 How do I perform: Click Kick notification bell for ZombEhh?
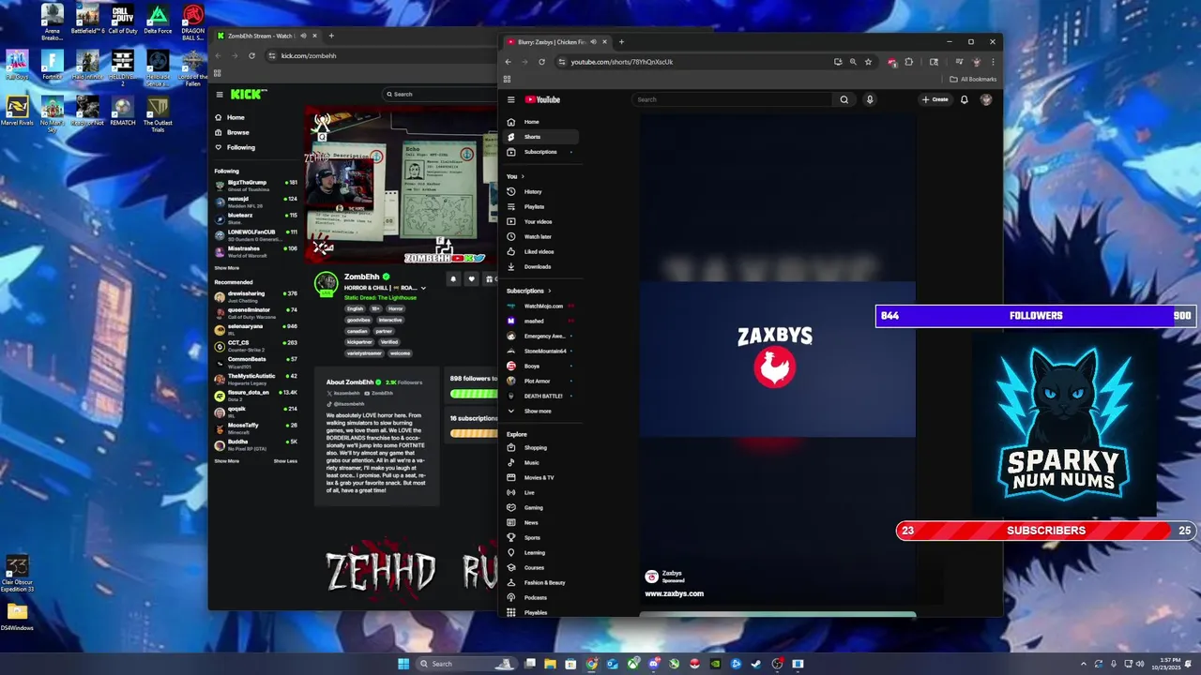click(453, 278)
